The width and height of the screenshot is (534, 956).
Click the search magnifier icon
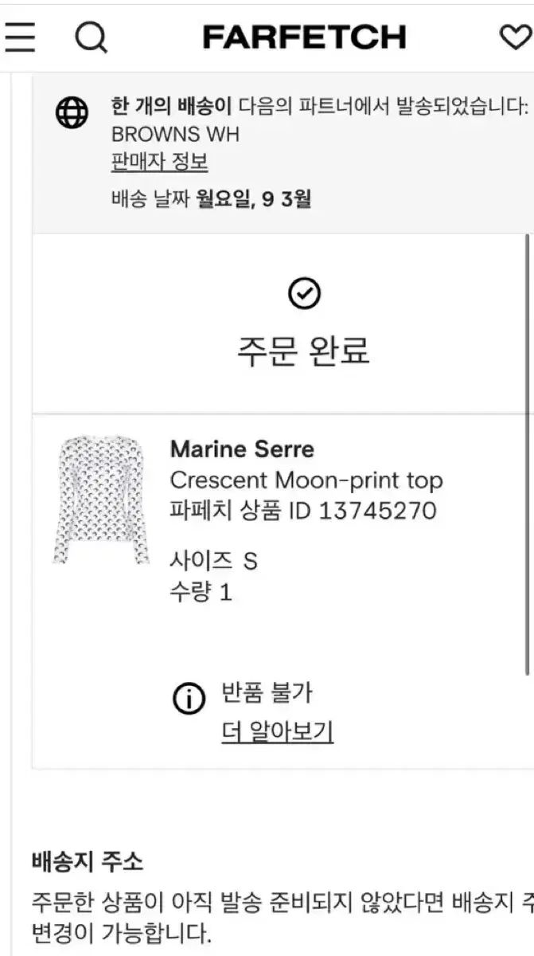point(92,38)
